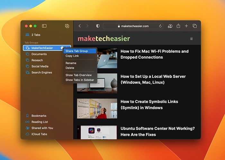Show the tab overview icon in the toolbar
Image resolution: width=225 pixels, height=160 pixels.
click(x=194, y=26)
